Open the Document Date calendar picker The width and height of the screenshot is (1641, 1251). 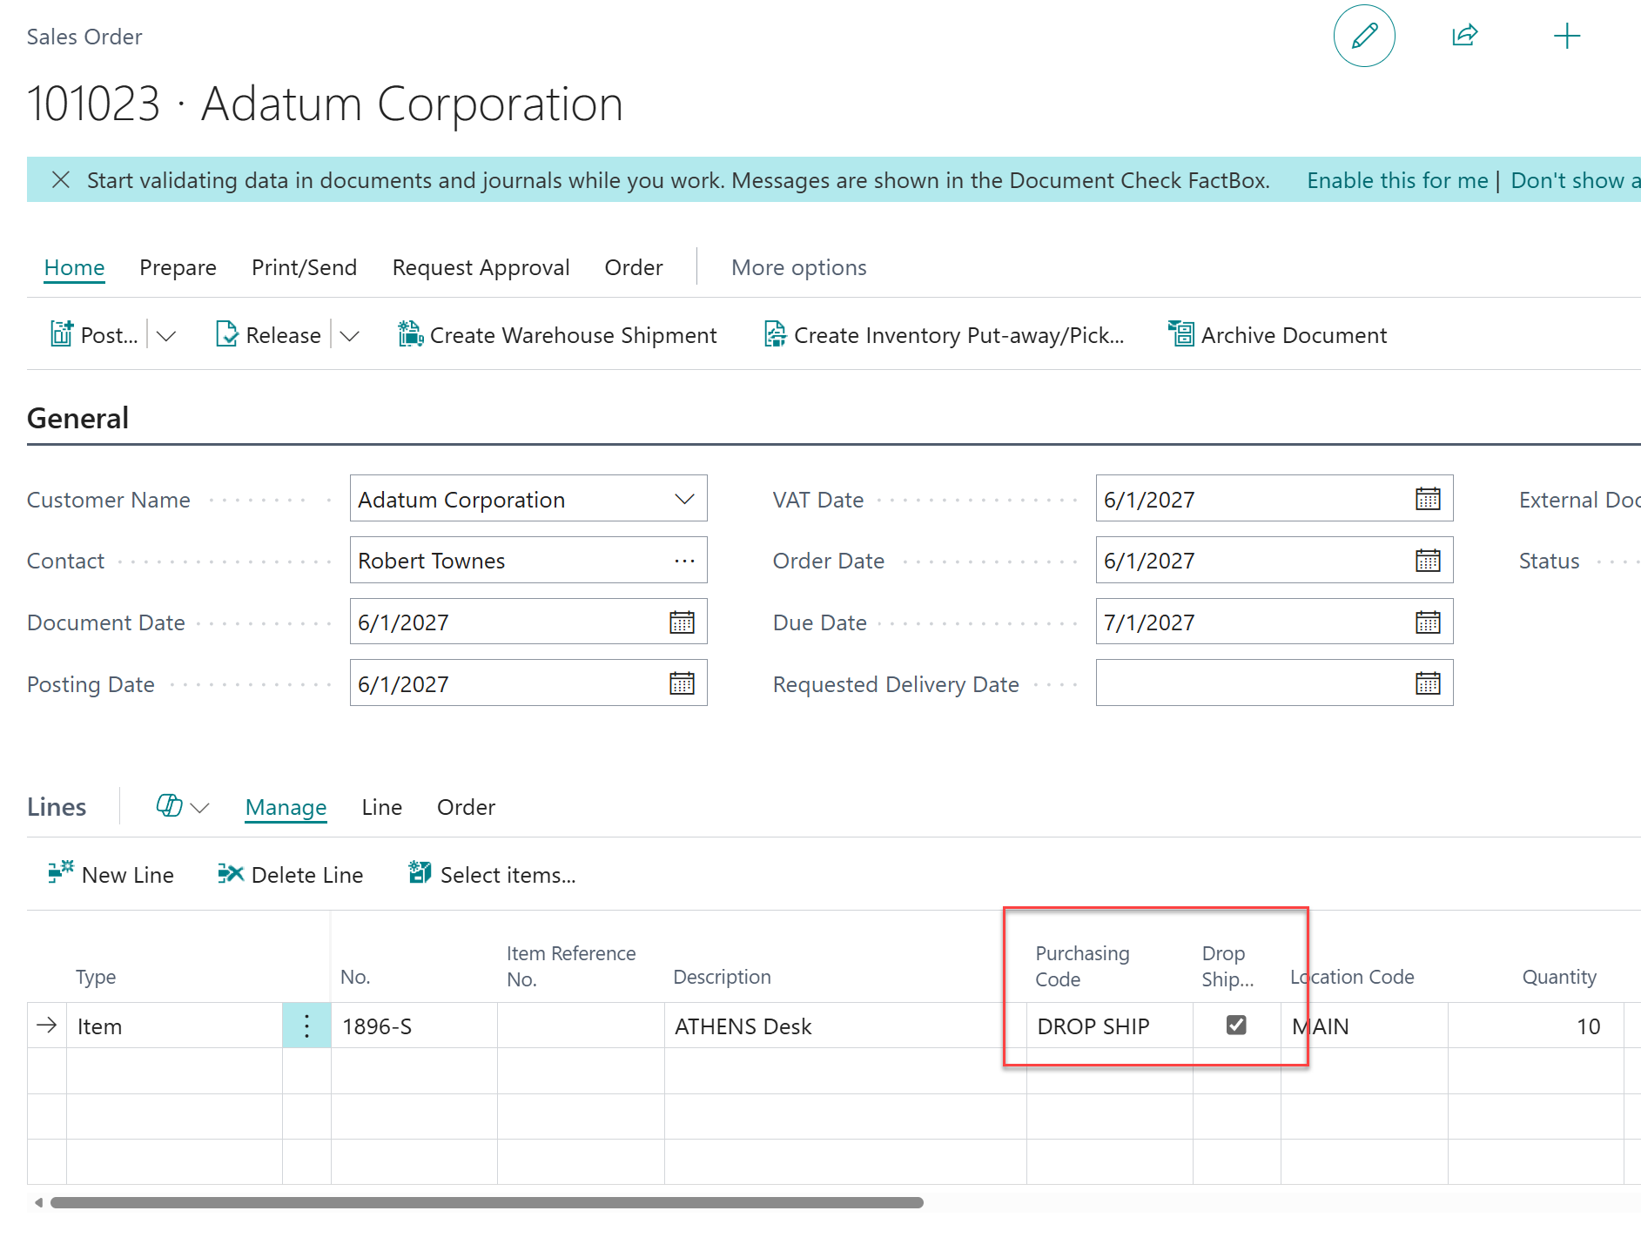(682, 622)
